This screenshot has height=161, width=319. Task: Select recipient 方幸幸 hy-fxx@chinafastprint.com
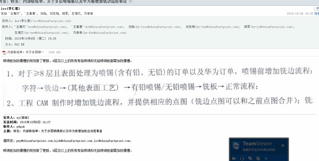[100, 33]
